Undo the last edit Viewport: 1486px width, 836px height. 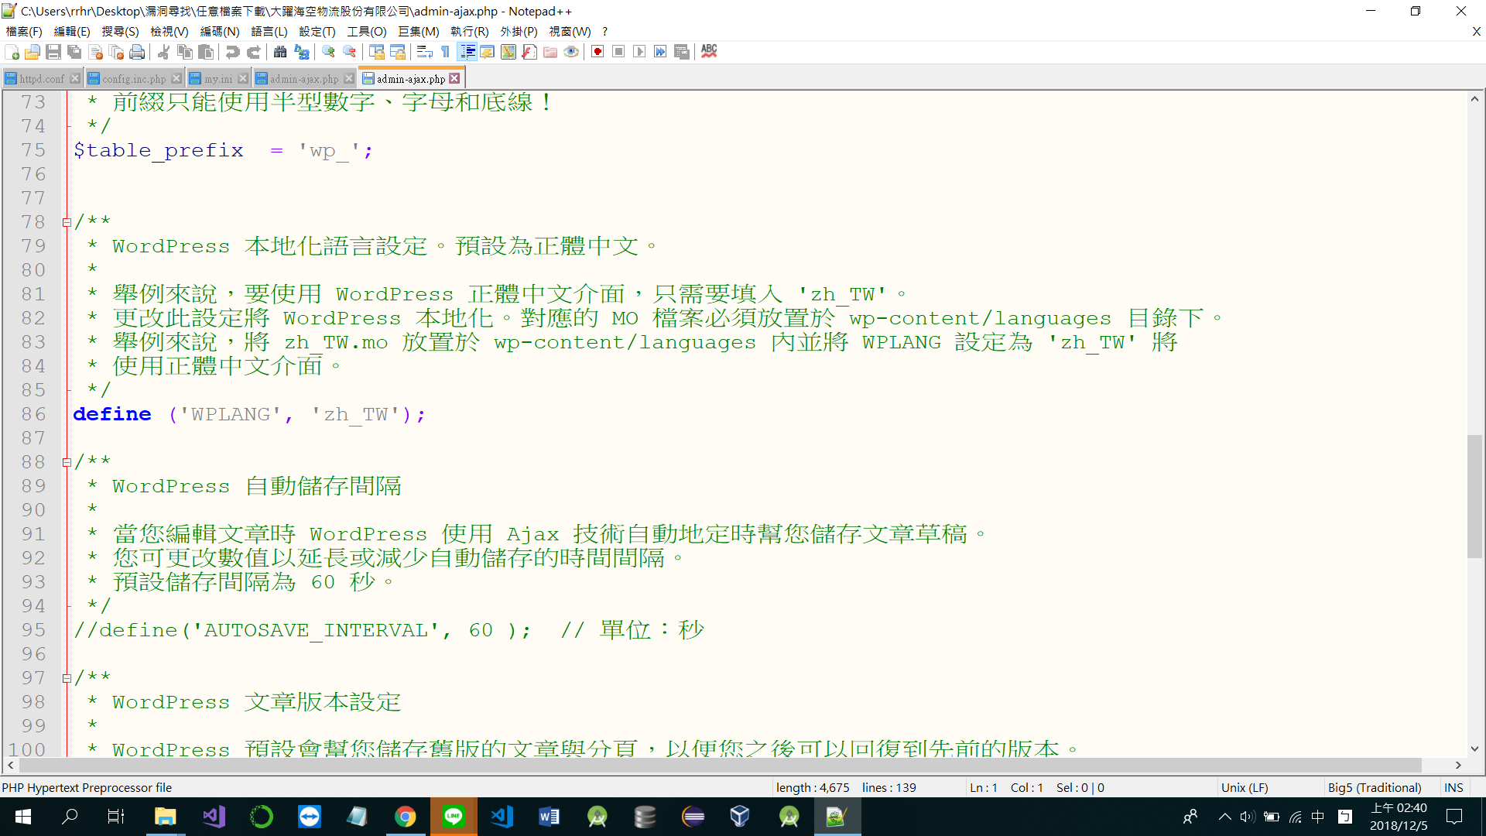232,52
